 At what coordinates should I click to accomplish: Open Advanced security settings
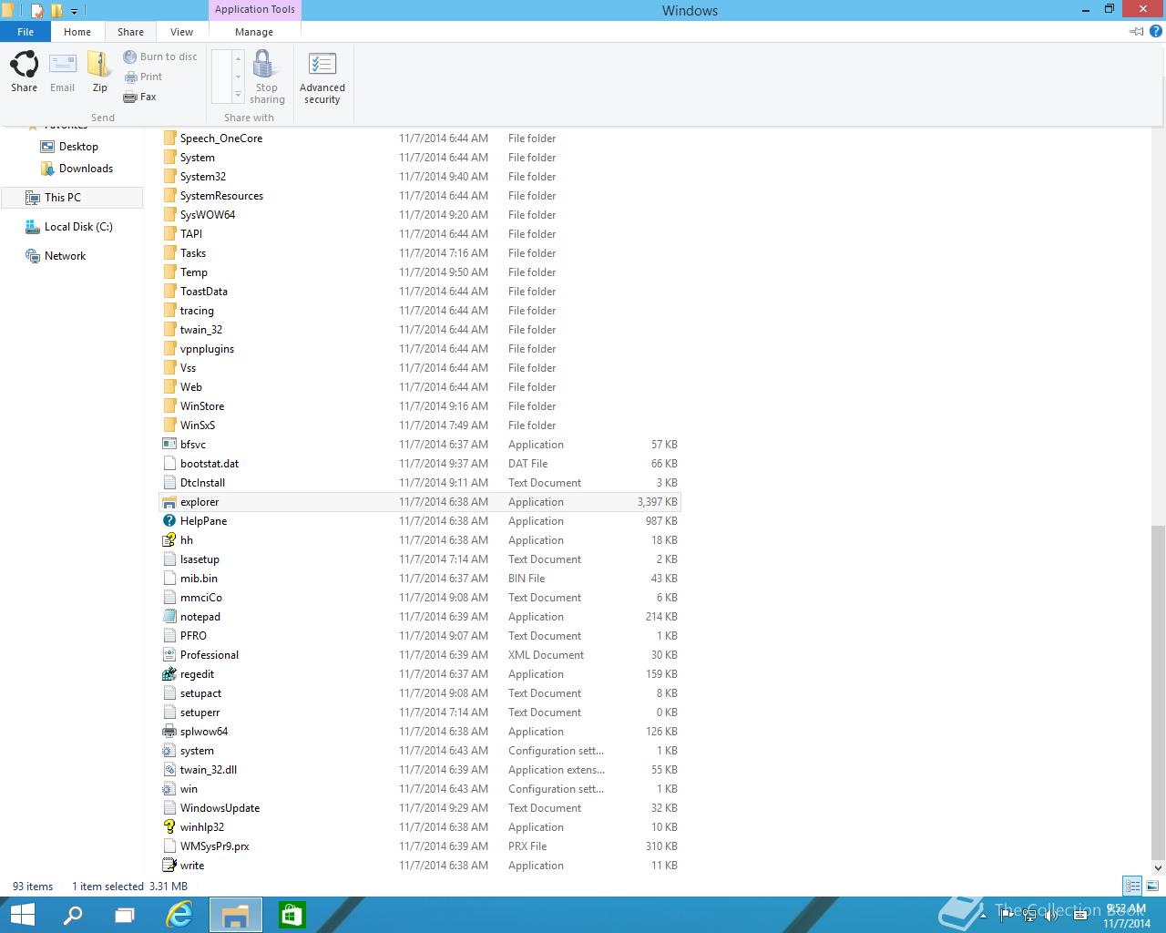pyautogui.click(x=322, y=78)
